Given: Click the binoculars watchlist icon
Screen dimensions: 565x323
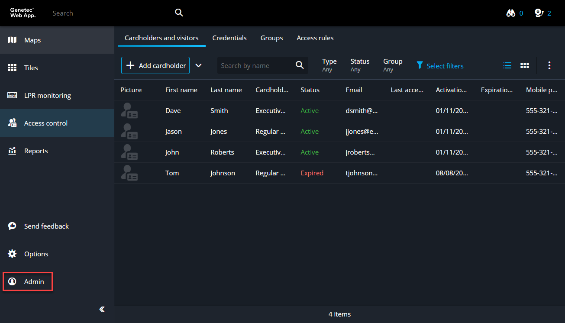Looking at the screenshot, I should click(511, 13).
